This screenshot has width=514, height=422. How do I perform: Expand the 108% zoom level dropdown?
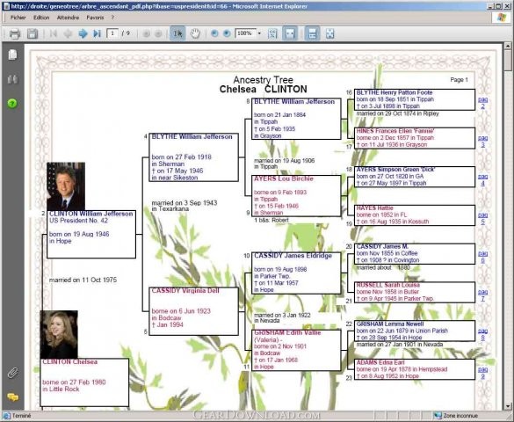[259, 33]
